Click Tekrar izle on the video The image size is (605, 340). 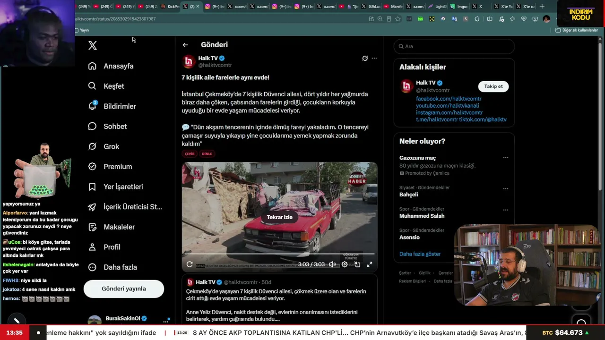coord(280,217)
